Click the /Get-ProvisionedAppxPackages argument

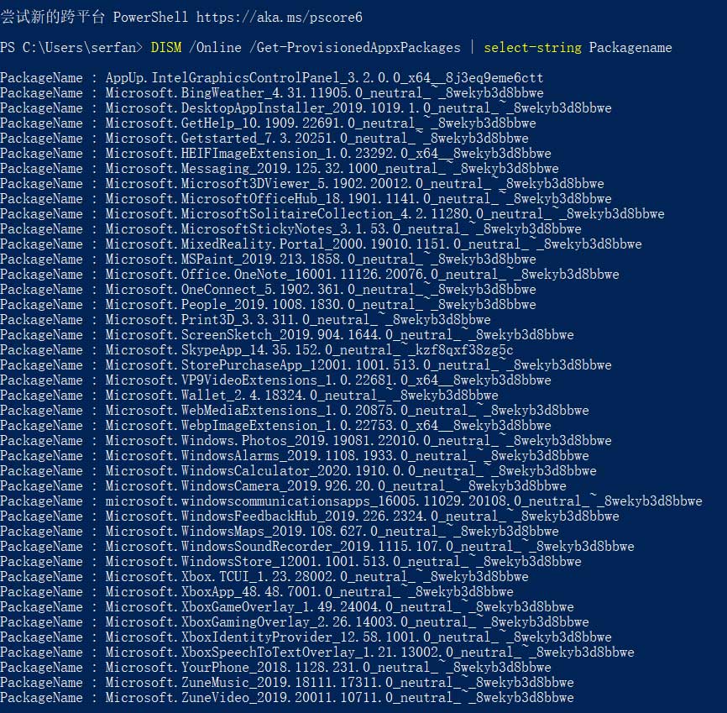(x=355, y=48)
